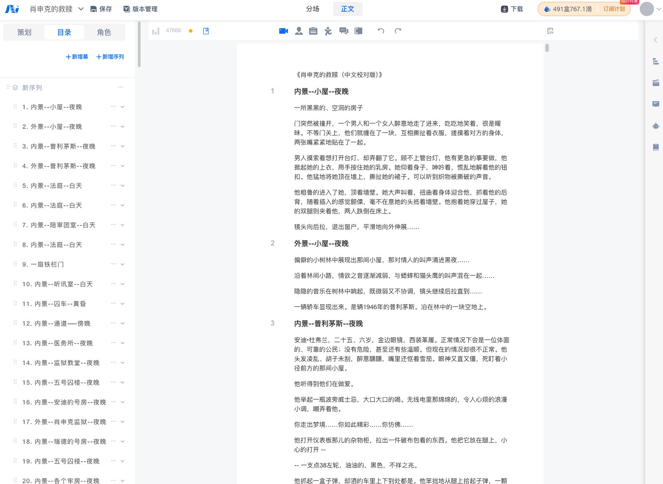This screenshot has width=663, height=484.
Task: Switch to the 策划 tab
Action: point(24,32)
